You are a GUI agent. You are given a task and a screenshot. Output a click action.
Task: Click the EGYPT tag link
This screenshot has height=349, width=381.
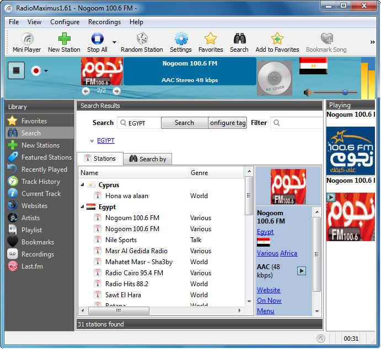(x=106, y=140)
